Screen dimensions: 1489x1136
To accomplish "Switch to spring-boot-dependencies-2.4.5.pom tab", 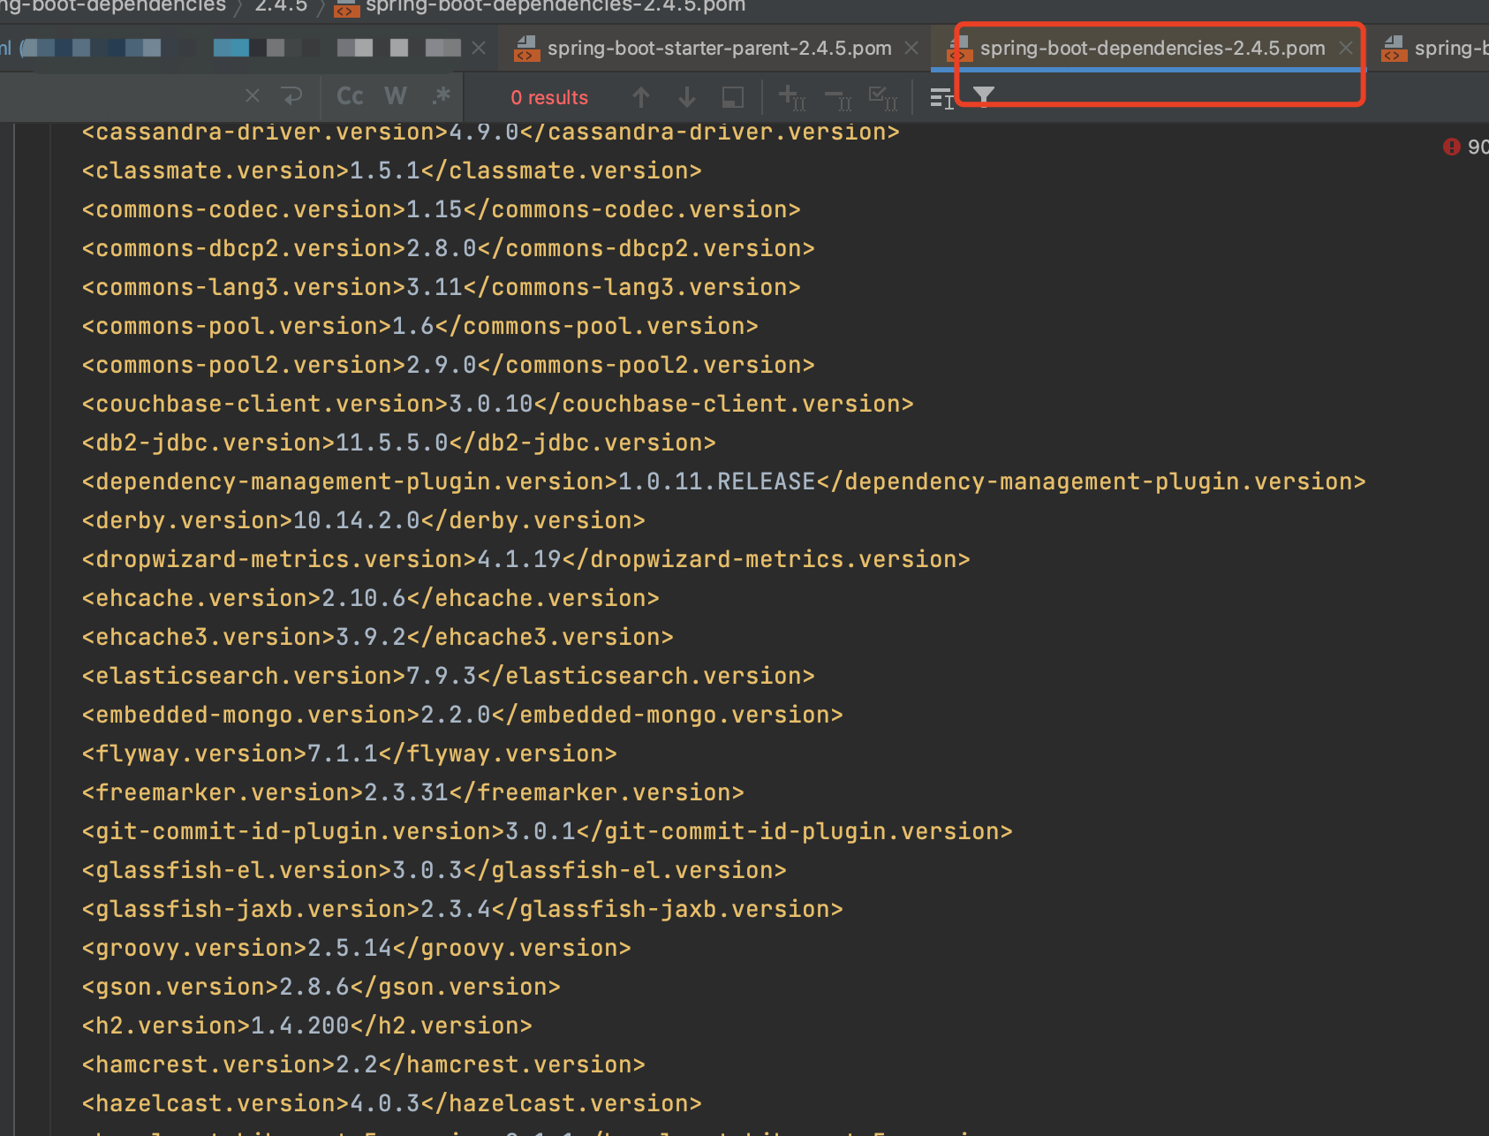I will pyautogui.click(x=1152, y=49).
